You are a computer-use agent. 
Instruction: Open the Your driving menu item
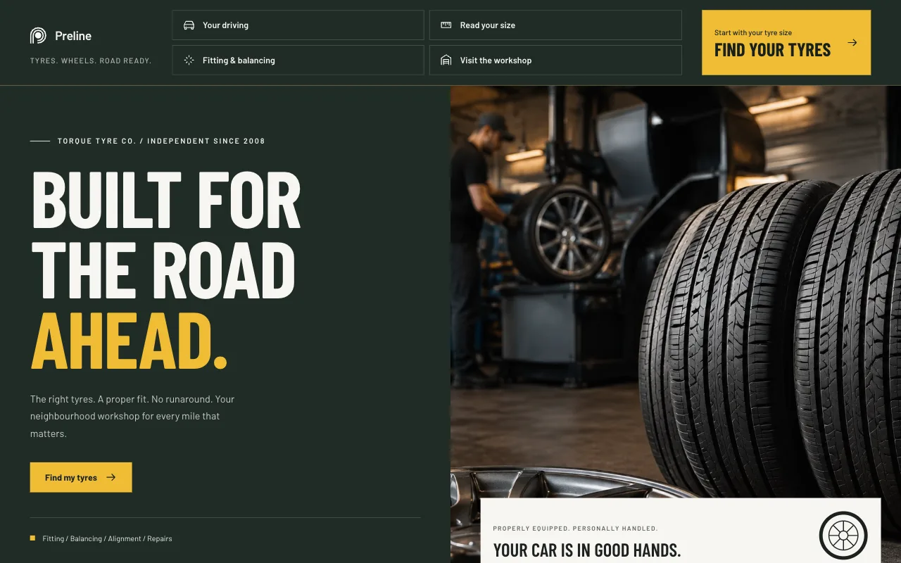point(298,25)
